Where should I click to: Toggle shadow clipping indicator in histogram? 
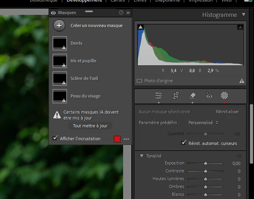click(140, 27)
